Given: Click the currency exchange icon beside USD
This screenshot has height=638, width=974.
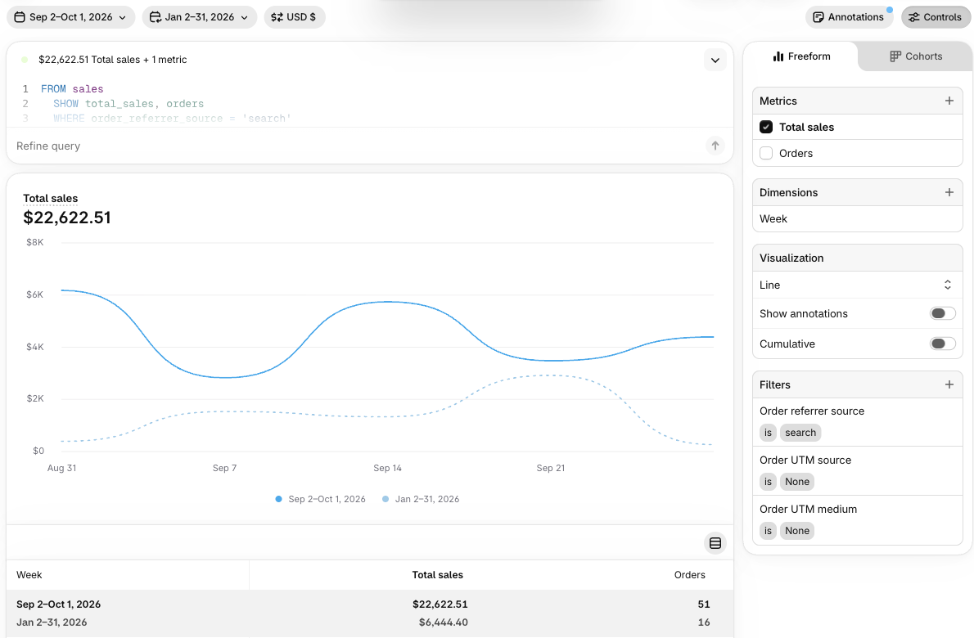Looking at the screenshot, I should 277,16.
